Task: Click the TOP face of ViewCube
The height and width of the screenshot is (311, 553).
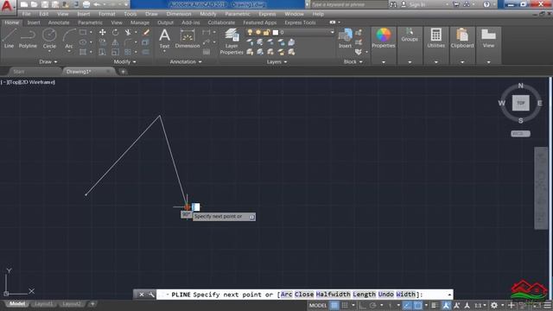Action: 520,103
